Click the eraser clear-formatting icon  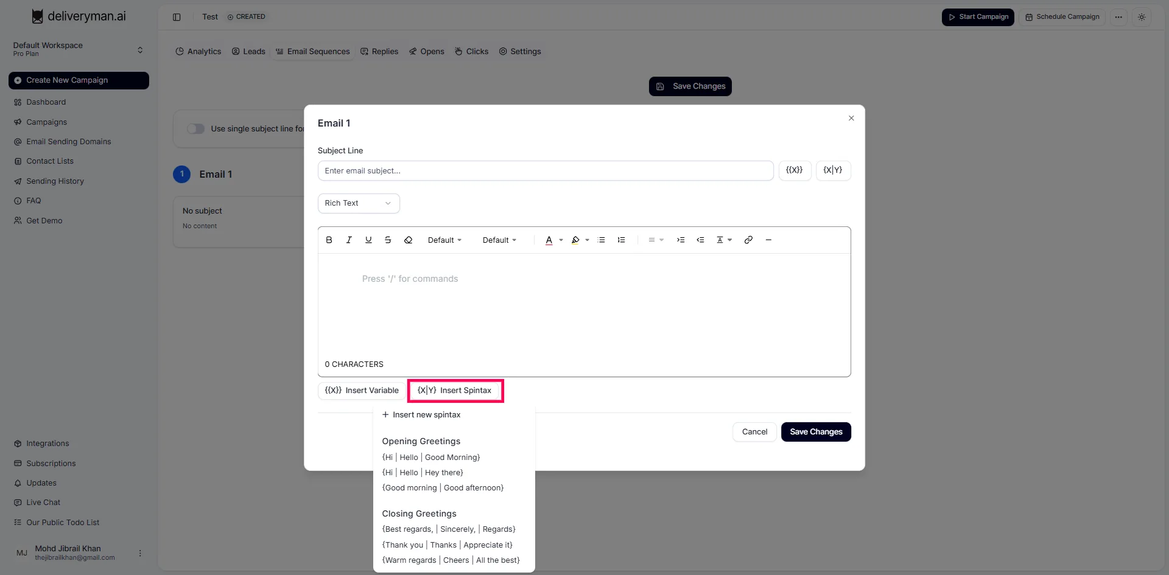coord(409,240)
